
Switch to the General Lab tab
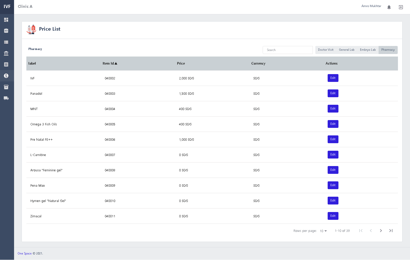tap(346, 50)
